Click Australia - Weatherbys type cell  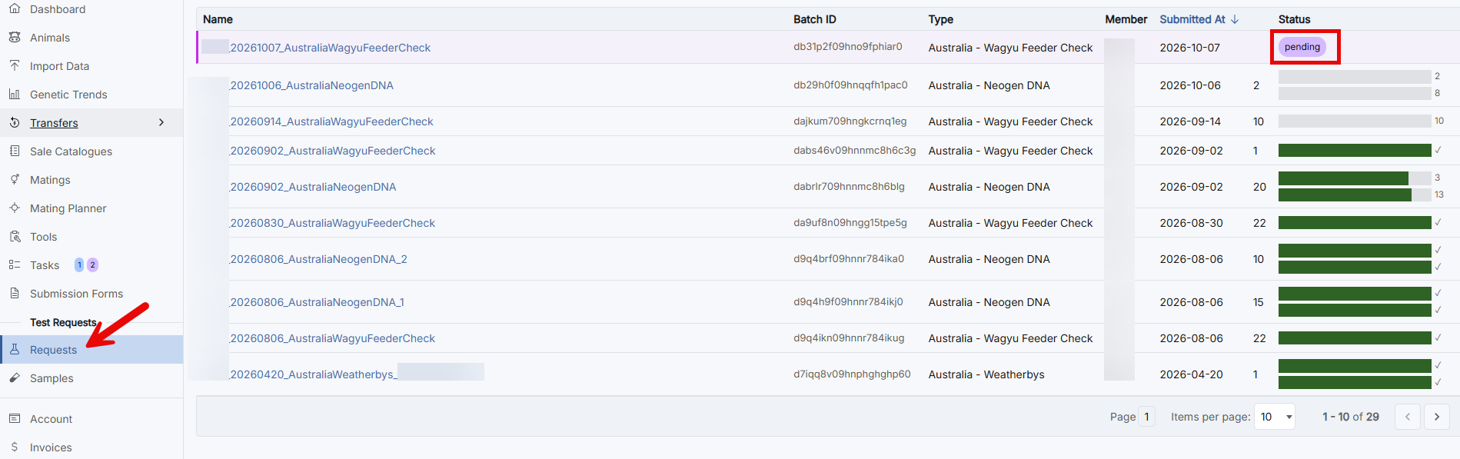pyautogui.click(x=986, y=374)
